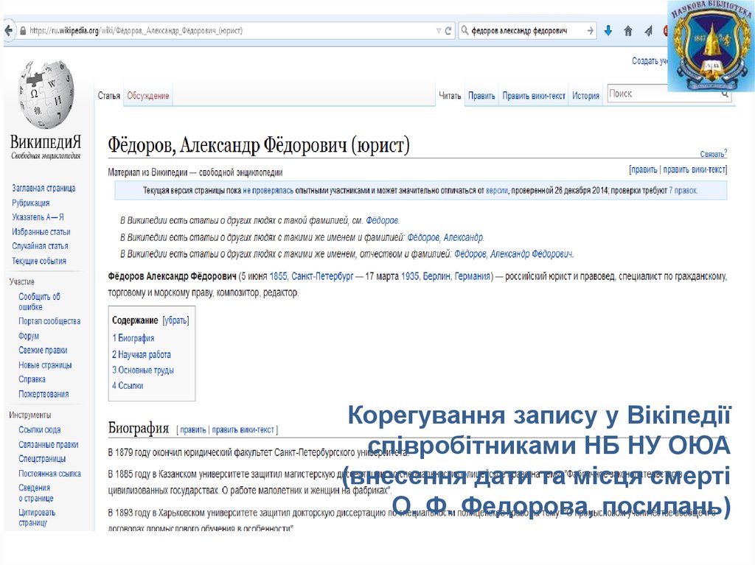Click the padlock site security icon
This screenshot has width=755, height=565.
coord(23,31)
